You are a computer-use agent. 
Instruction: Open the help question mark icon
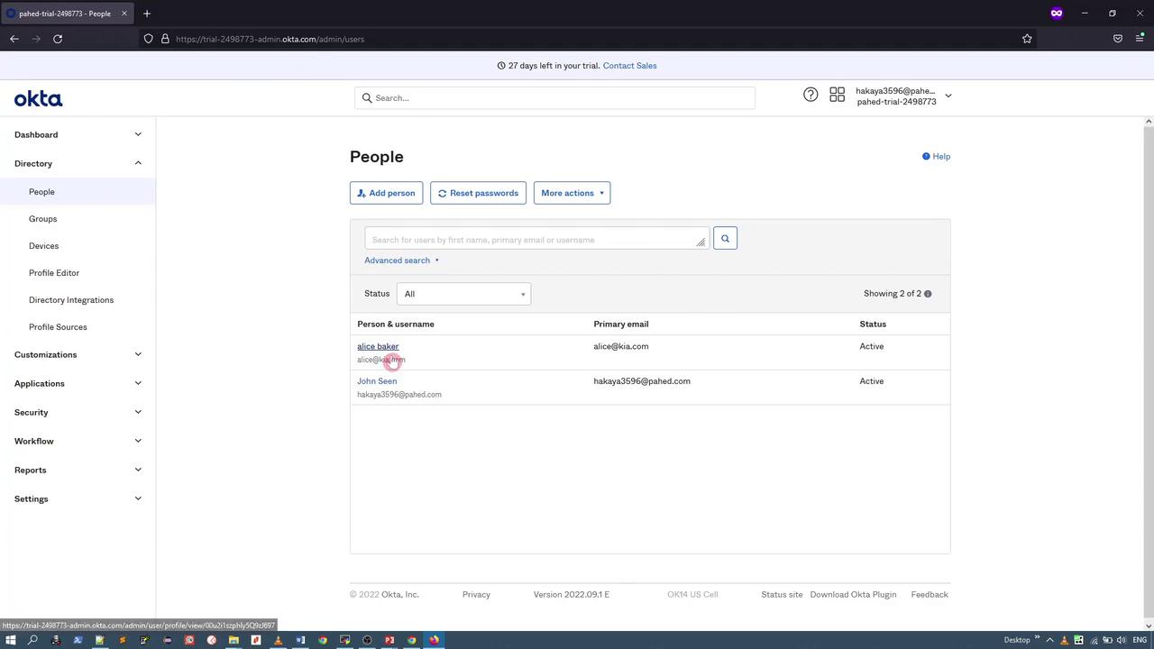click(x=811, y=95)
